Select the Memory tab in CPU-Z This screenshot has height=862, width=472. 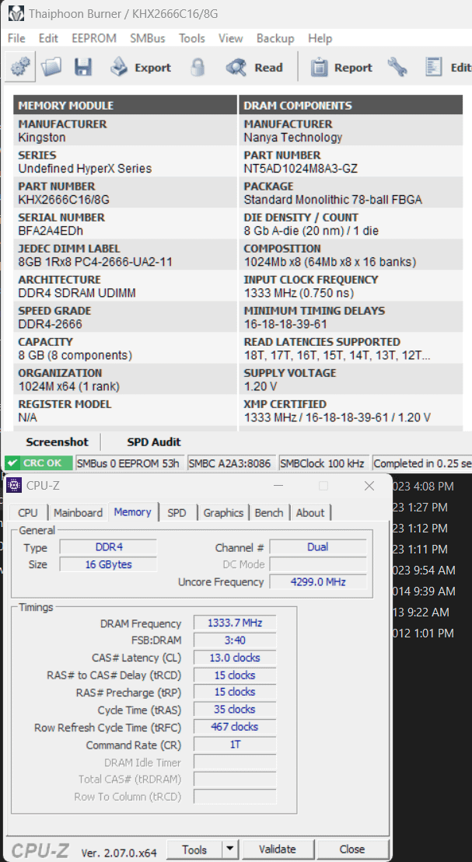132,511
